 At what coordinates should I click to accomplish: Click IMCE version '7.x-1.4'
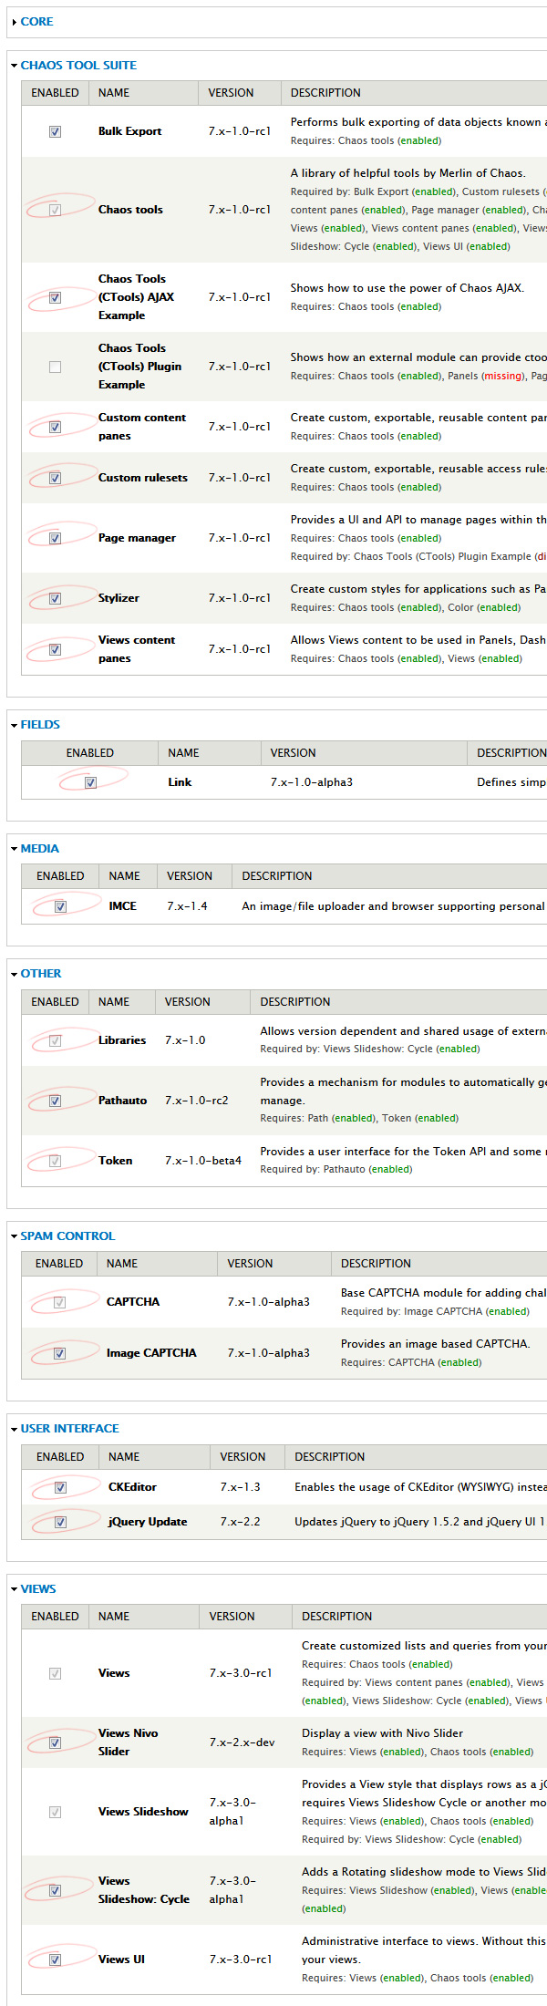[187, 906]
